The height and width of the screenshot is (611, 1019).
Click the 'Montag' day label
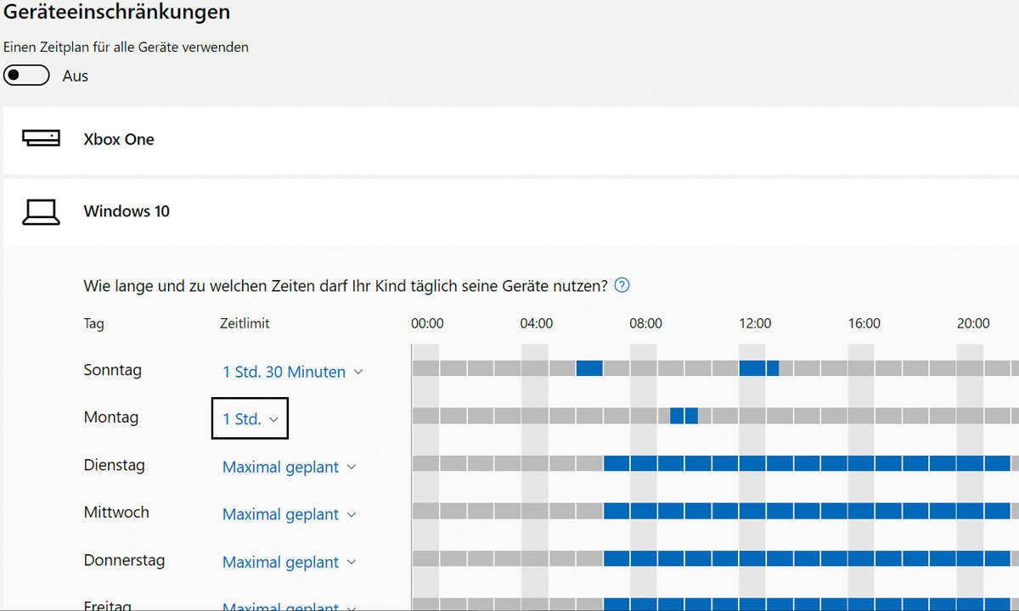110,418
